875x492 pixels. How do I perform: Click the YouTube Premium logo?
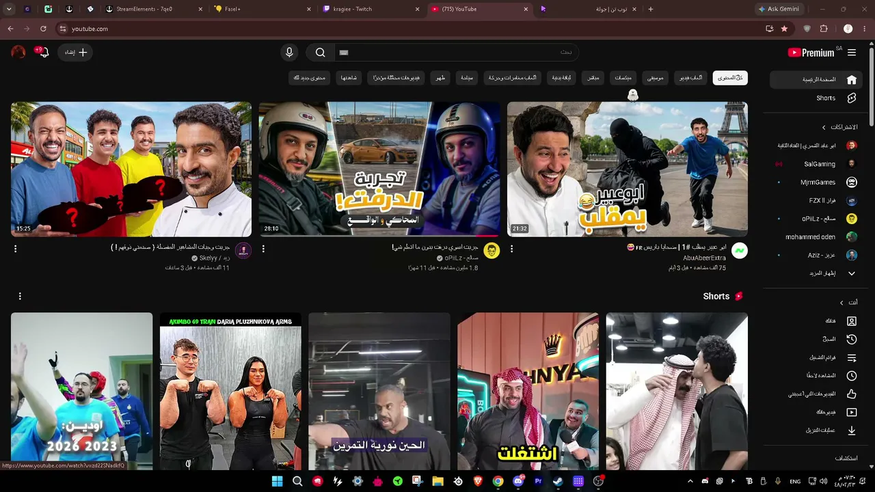tap(811, 53)
